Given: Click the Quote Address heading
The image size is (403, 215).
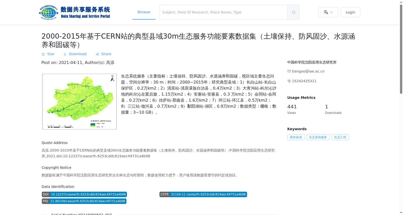Looking at the screenshot, I should [55, 143].
